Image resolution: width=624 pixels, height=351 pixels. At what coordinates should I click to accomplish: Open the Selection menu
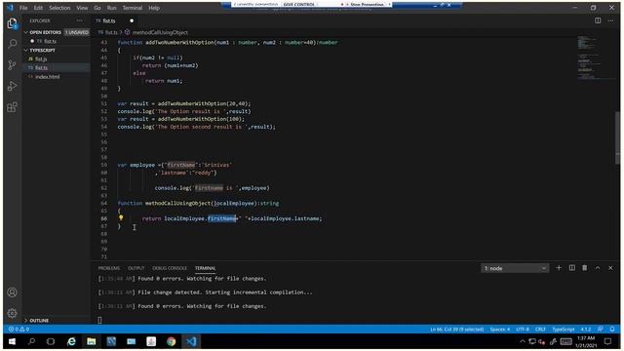(x=59, y=8)
